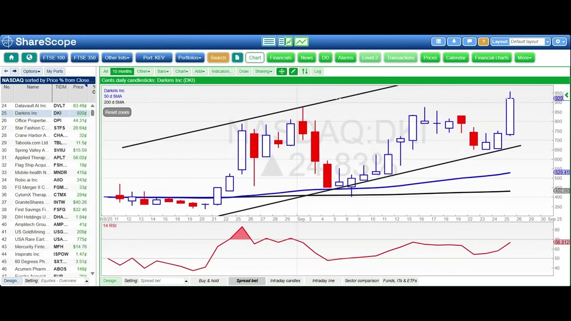Expand the list Setting Equities combo box
The height and width of the screenshot is (321, 571).
(x=64, y=281)
